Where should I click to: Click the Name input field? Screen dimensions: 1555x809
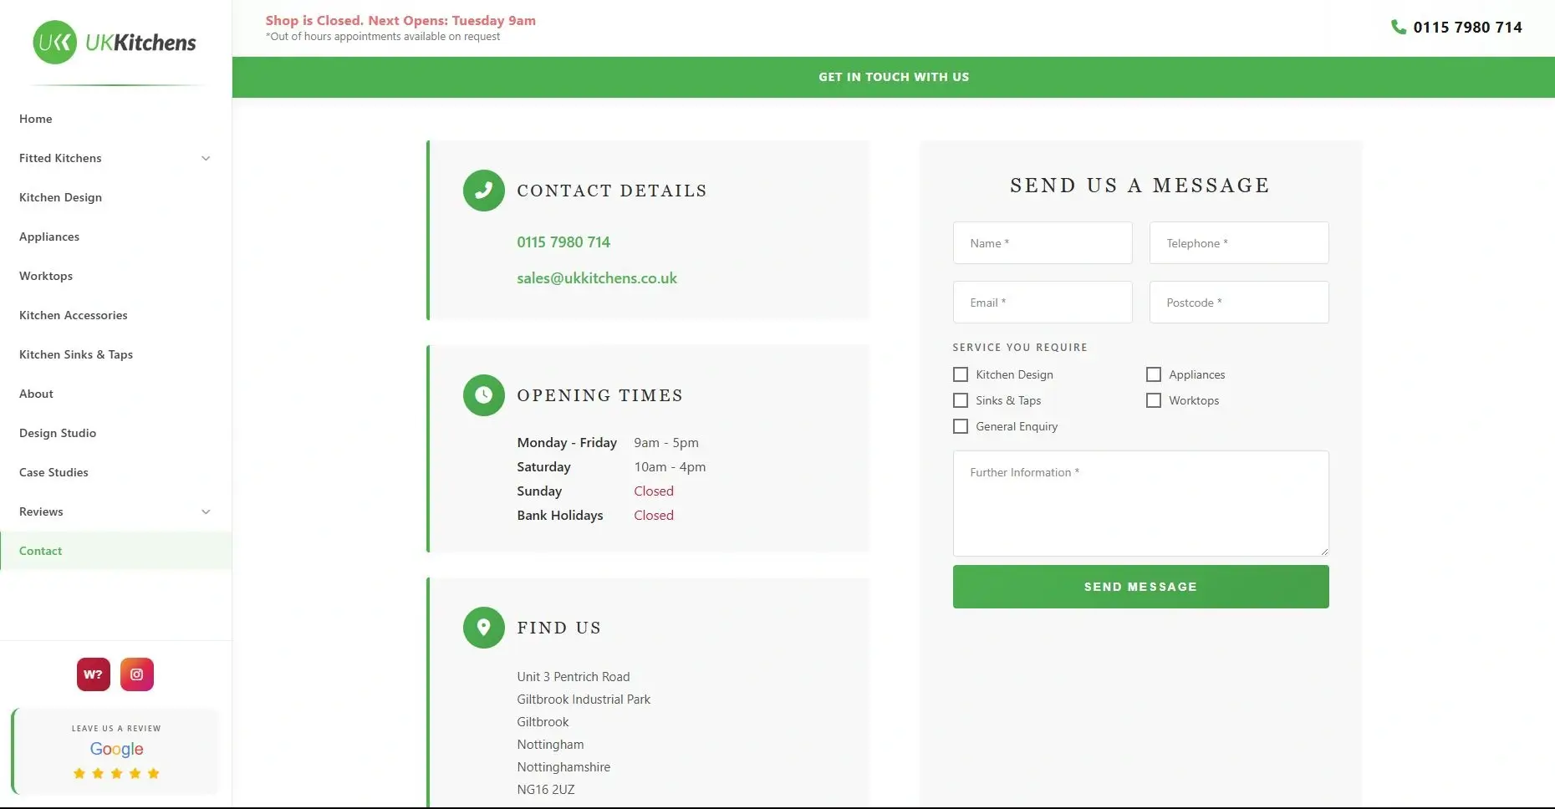click(x=1043, y=243)
